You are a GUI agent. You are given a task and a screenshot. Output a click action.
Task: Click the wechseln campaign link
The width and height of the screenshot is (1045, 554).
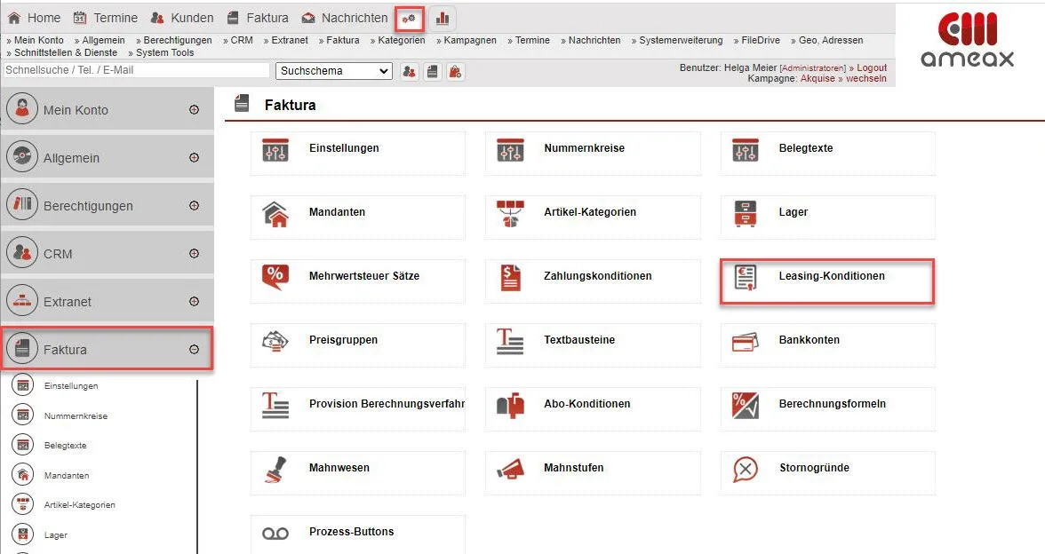pos(866,78)
